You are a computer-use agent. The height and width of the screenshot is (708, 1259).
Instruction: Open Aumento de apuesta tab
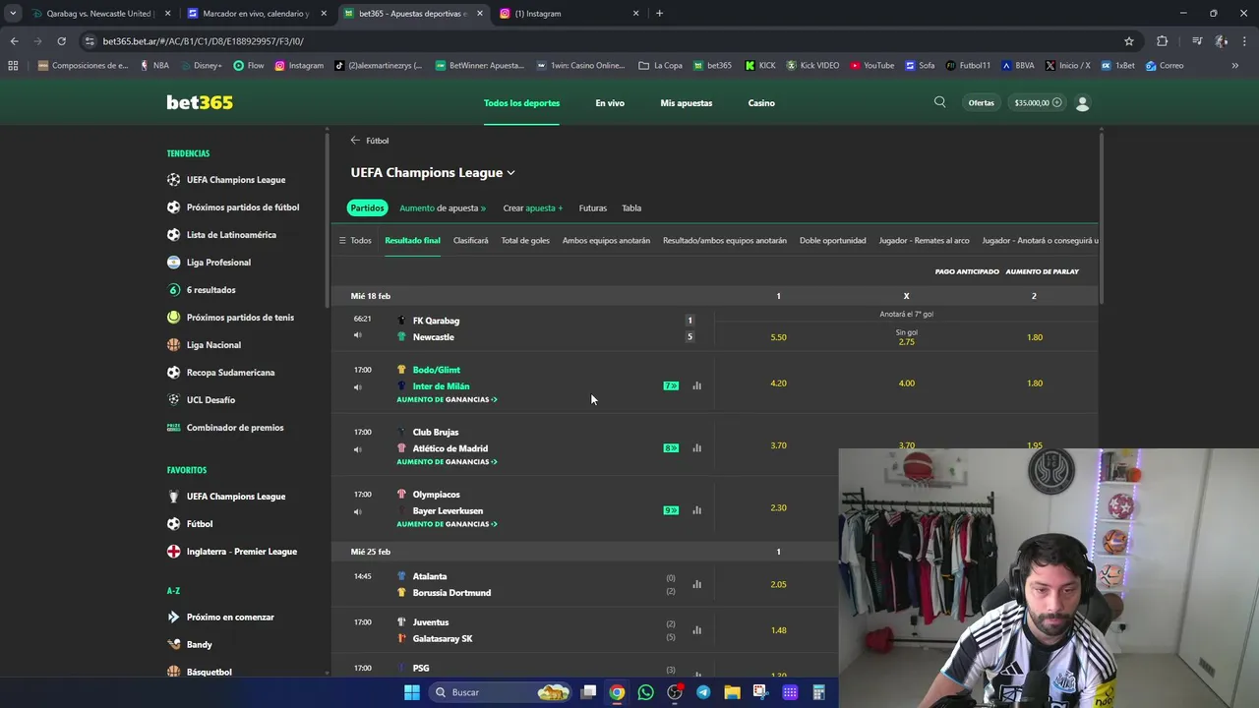(x=443, y=208)
